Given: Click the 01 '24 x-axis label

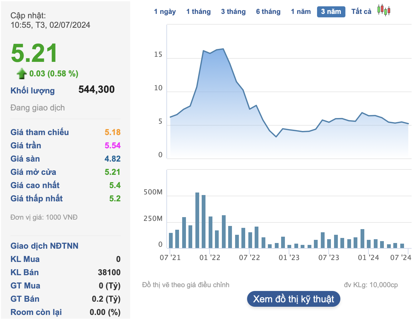Looking at the screenshot, I should 368,258.
